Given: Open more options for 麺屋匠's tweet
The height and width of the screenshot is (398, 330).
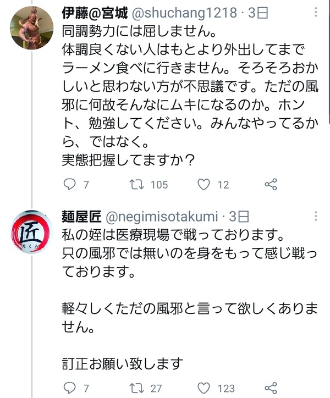Looking at the screenshot, I should 316,216.
